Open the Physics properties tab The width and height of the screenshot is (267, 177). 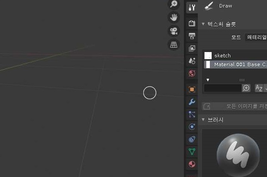(x=192, y=127)
